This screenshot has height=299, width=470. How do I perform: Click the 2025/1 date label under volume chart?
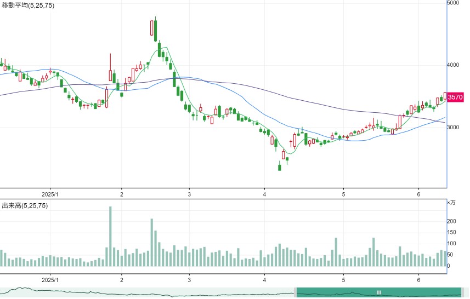50,280
